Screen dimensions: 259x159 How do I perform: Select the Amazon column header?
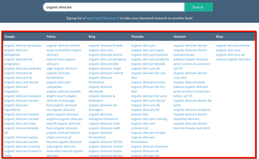(180, 36)
